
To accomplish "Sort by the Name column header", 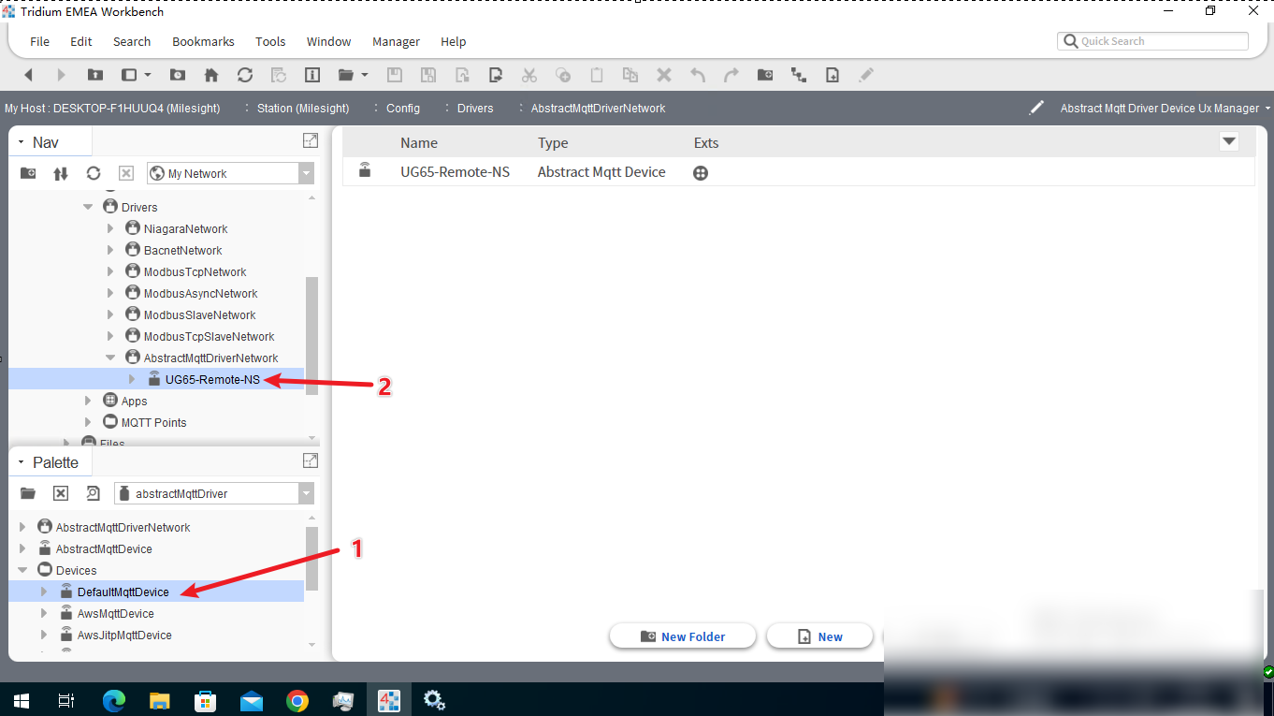I will point(419,143).
